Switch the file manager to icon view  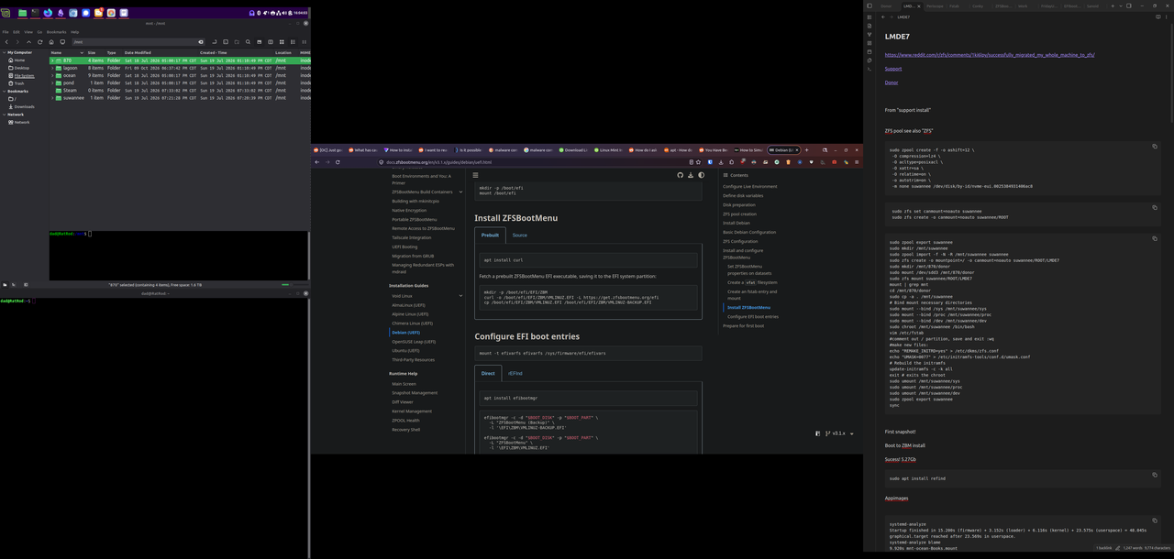click(282, 42)
